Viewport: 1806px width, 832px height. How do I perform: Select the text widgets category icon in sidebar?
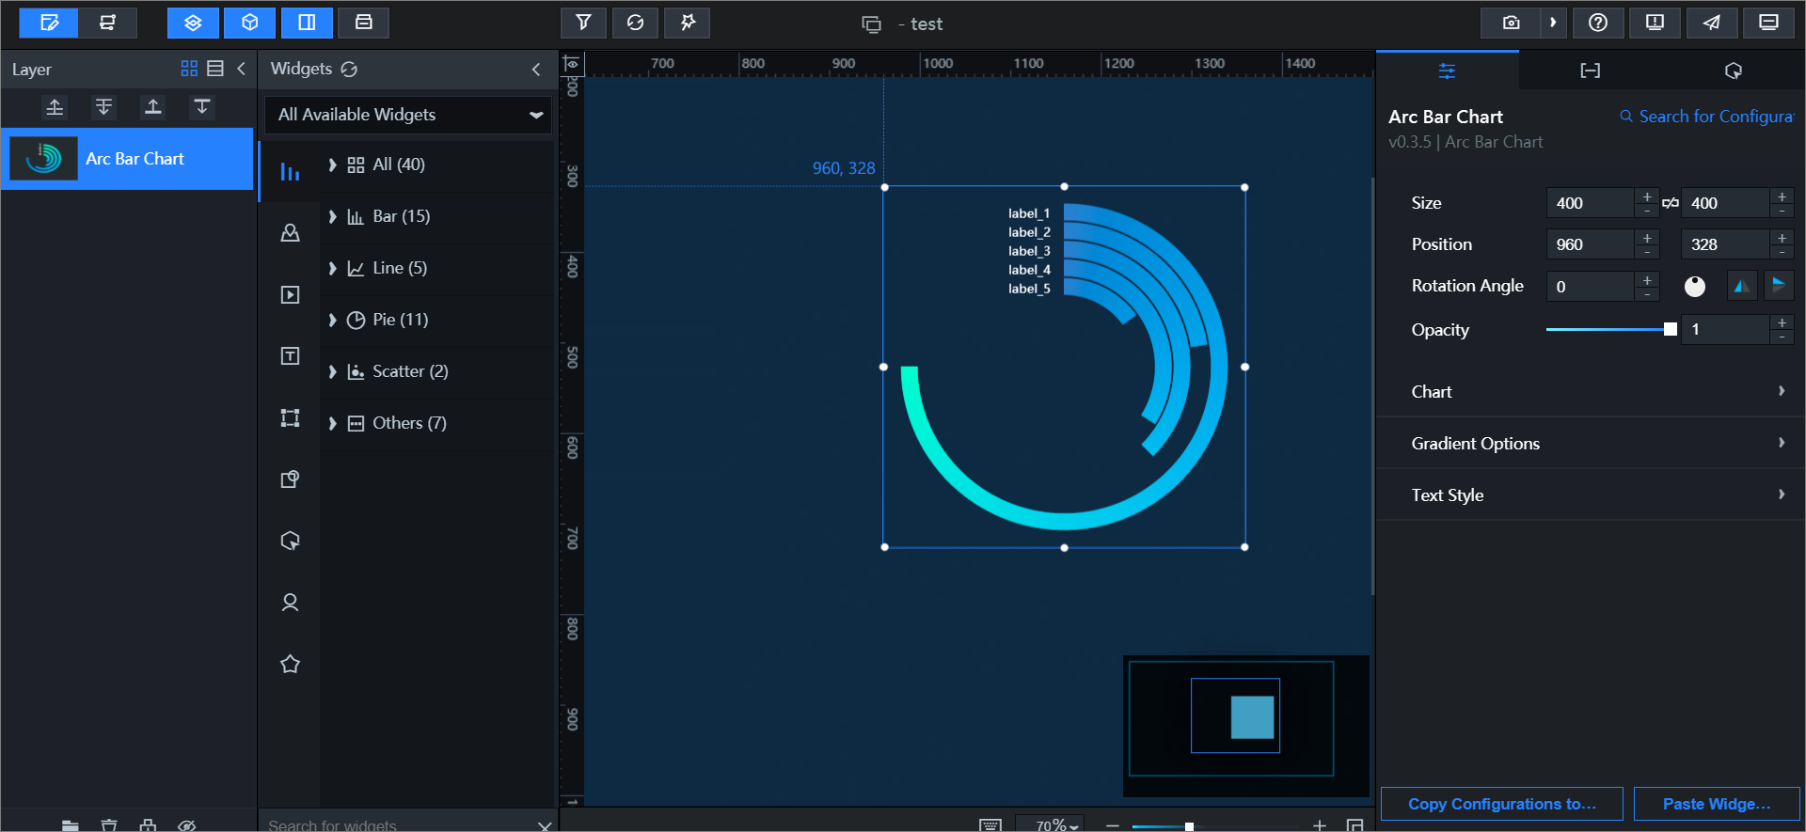(290, 356)
